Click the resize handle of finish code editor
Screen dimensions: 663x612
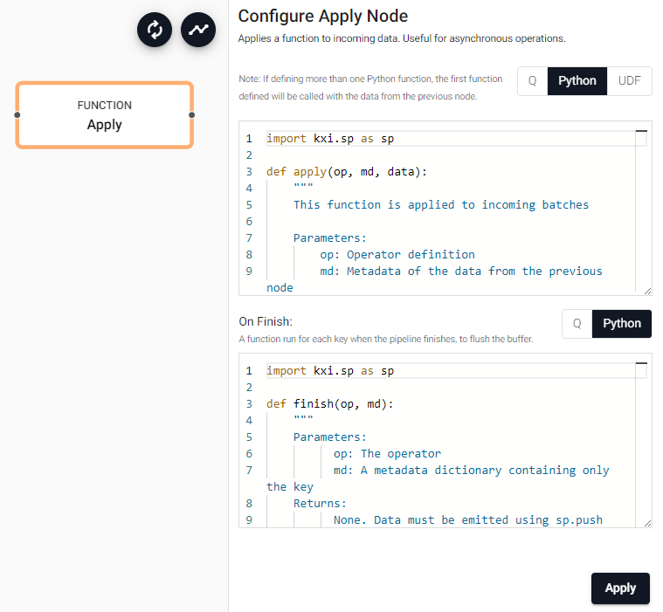coord(648,523)
